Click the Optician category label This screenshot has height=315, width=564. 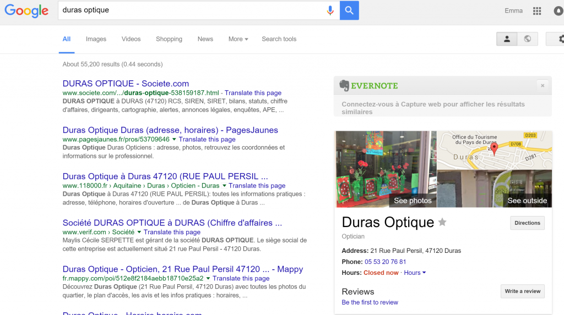tap(353, 236)
